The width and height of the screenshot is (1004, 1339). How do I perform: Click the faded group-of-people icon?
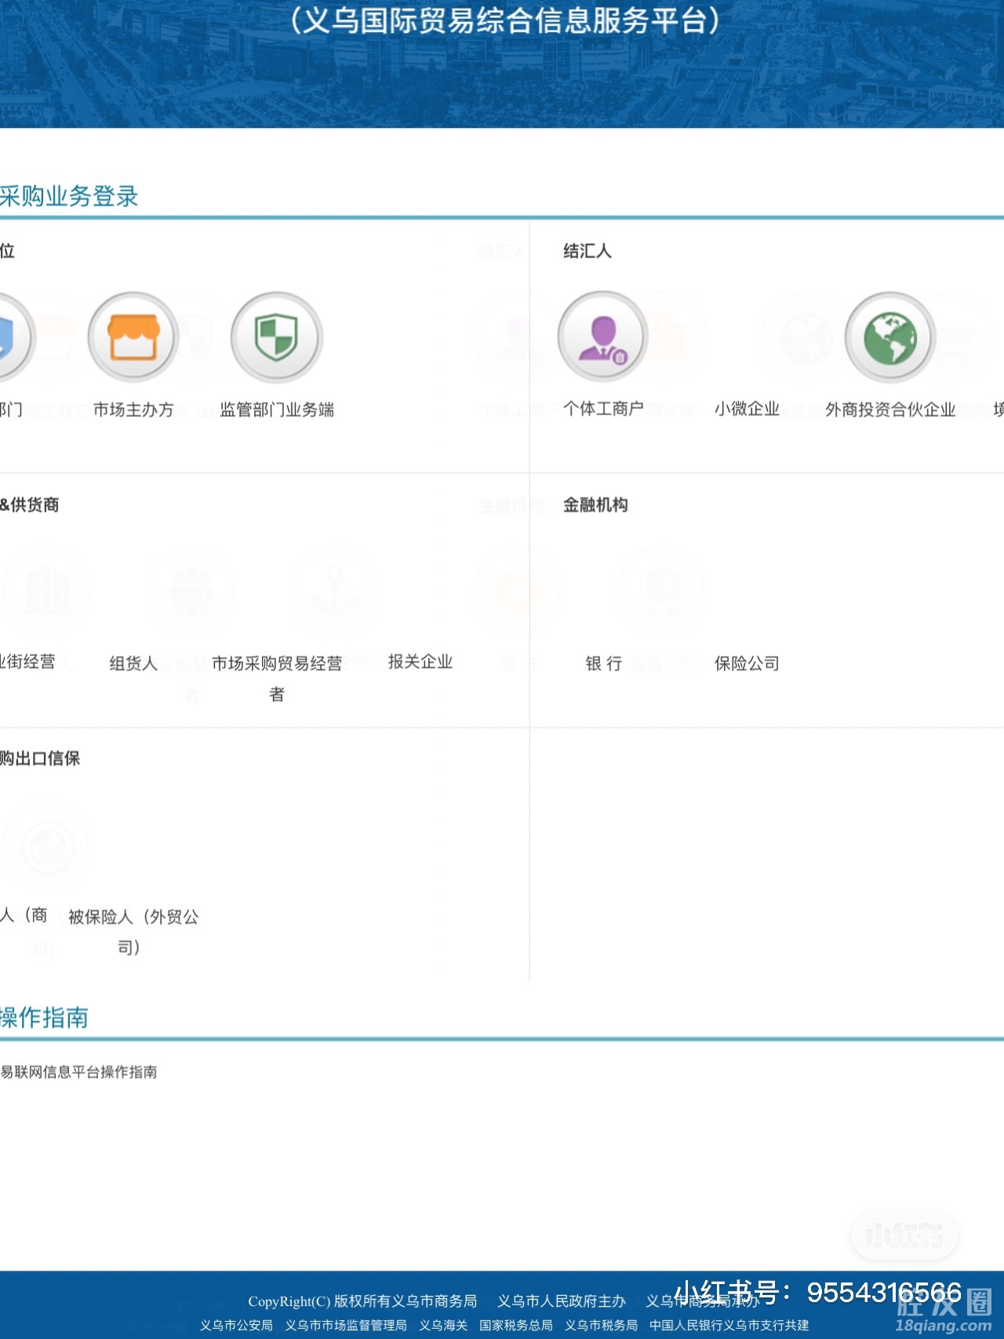tap(191, 591)
